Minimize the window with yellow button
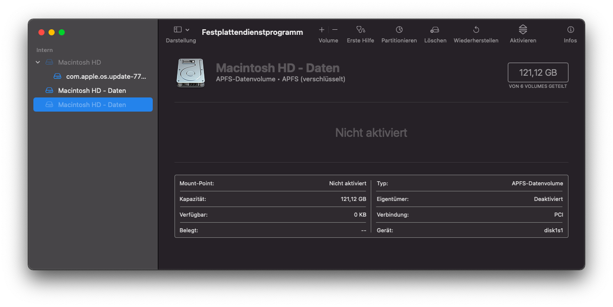Viewport: 613px width, 307px height. pos(52,32)
